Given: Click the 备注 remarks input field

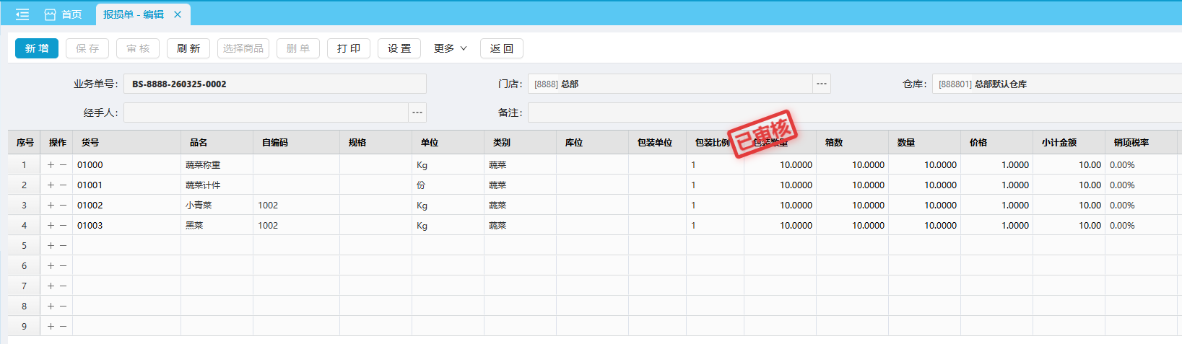Looking at the screenshot, I should [x=852, y=113].
